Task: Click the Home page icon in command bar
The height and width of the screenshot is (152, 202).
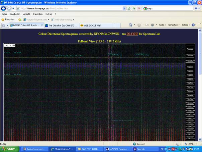Action: pyautogui.click(x=131, y=25)
